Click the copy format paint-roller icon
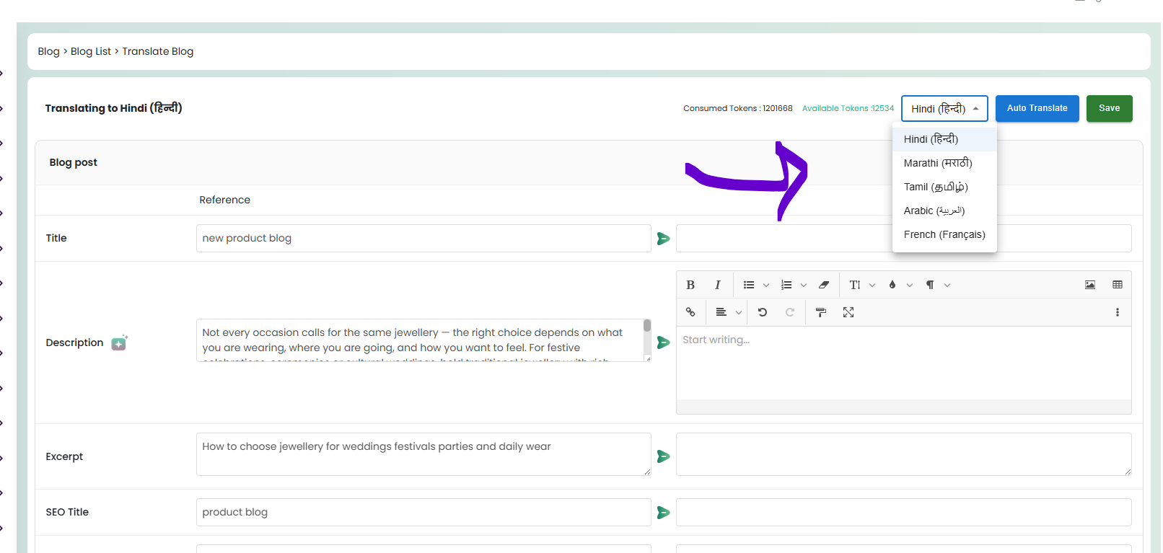The width and height of the screenshot is (1163, 553). (x=821, y=312)
